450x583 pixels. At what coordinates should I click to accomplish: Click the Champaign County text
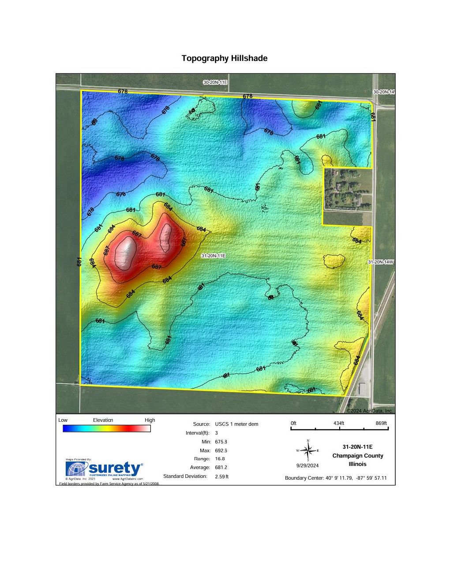[357, 456]
